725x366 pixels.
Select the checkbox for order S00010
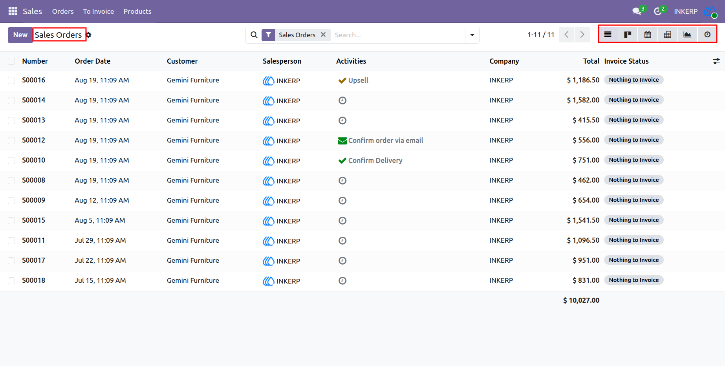click(x=11, y=161)
